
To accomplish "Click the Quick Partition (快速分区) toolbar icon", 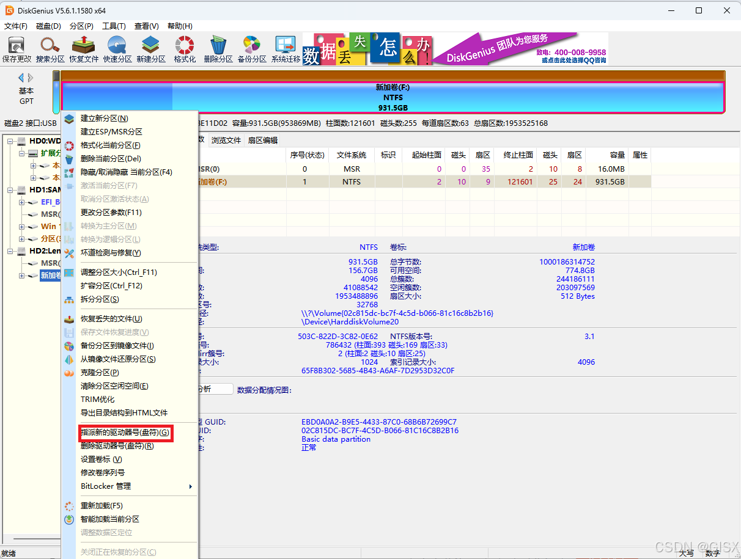I will pyautogui.click(x=117, y=49).
